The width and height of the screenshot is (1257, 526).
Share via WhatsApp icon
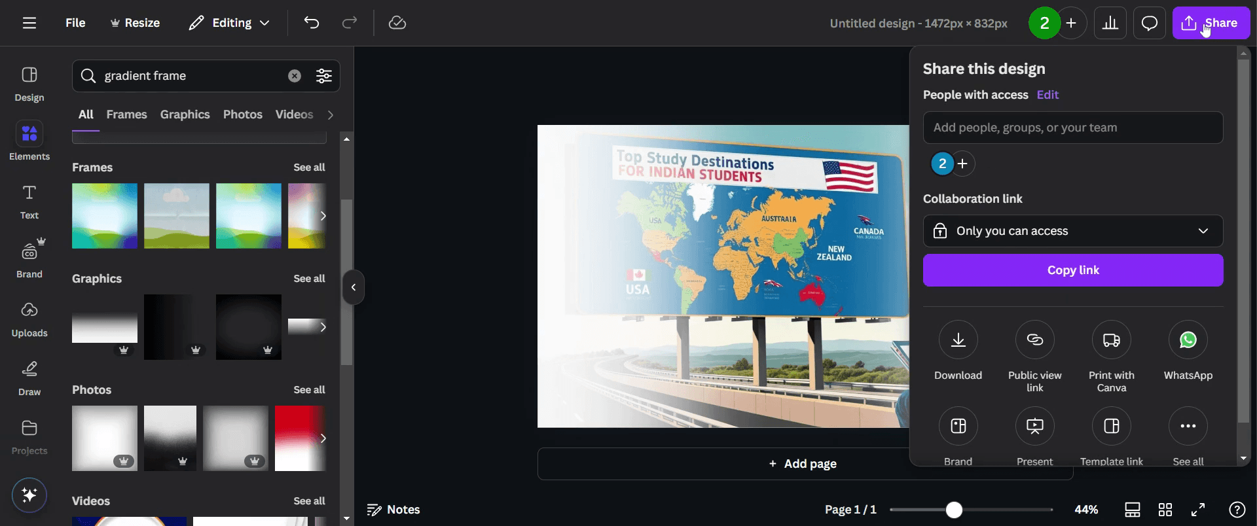(x=1188, y=340)
